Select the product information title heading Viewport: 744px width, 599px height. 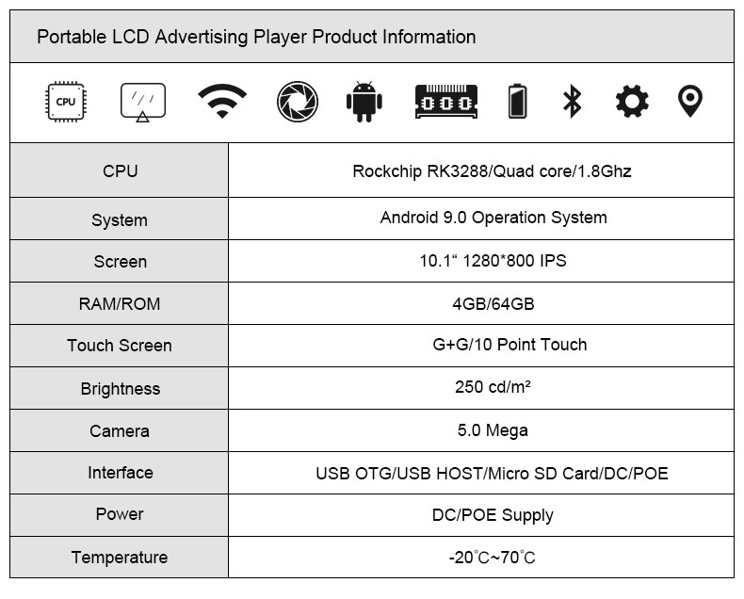click(256, 37)
